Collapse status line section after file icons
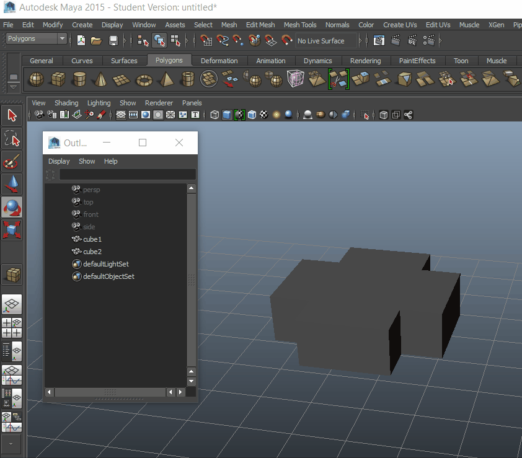This screenshot has height=458, width=522. pyautogui.click(x=125, y=41)
